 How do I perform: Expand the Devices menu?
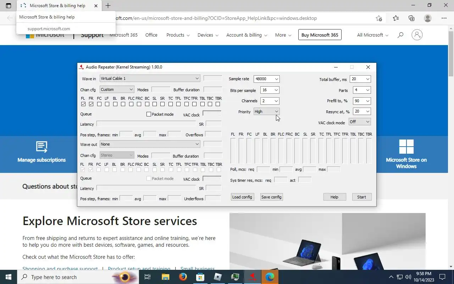point(208,35)
